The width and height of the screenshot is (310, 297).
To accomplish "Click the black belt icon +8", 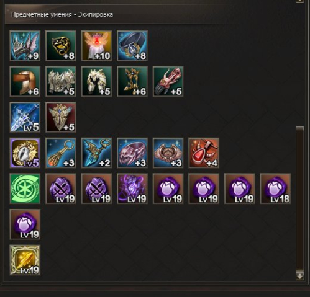I will pyautogui.click(x=132, y=46).
